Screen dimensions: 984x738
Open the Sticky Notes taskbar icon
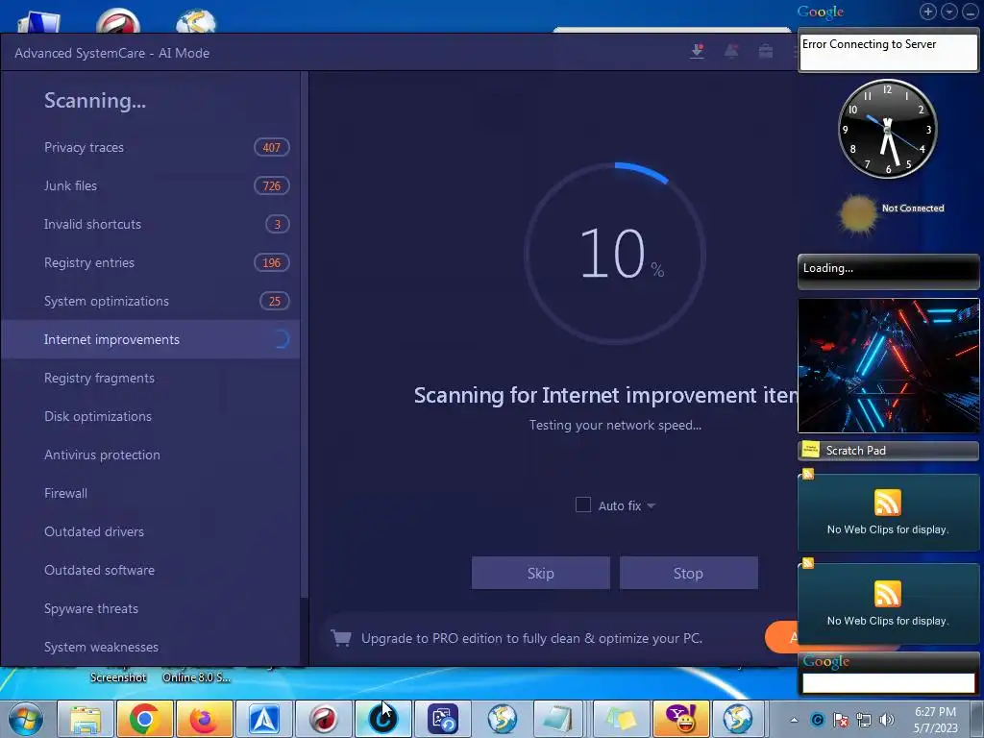620,719
